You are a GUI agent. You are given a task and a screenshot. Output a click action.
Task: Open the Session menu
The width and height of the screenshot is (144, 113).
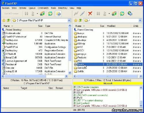coord(5,8)
